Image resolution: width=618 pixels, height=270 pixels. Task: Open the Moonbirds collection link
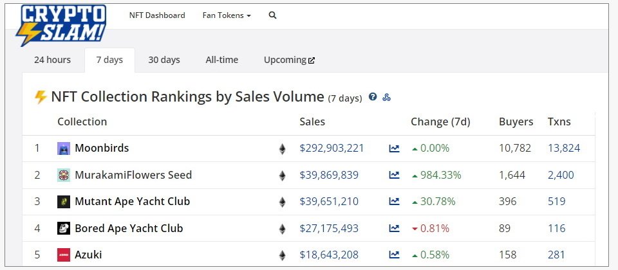(x=102, y=148)
